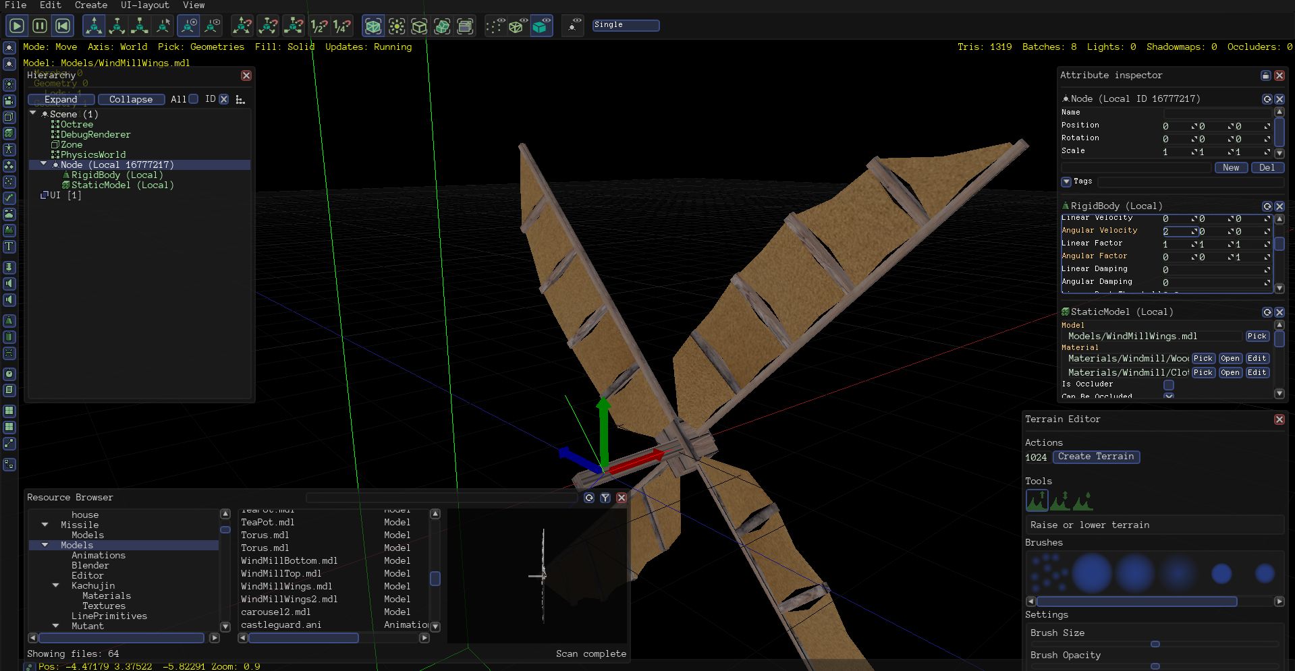Select Pick Zones mode icon

click(419, 26)
